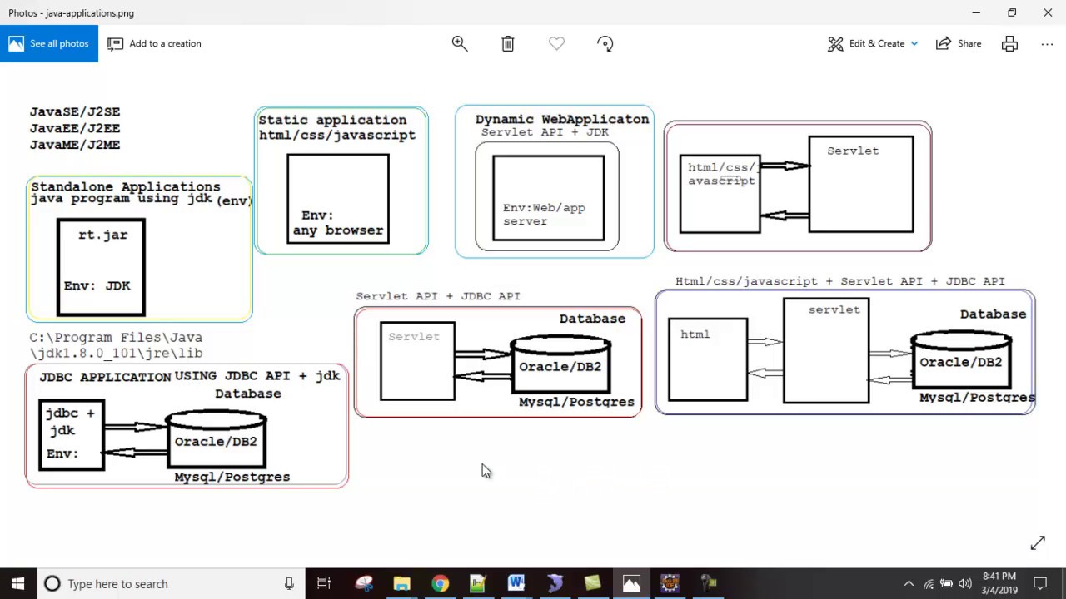Activate the microphone icon in search box

point(289,583)
